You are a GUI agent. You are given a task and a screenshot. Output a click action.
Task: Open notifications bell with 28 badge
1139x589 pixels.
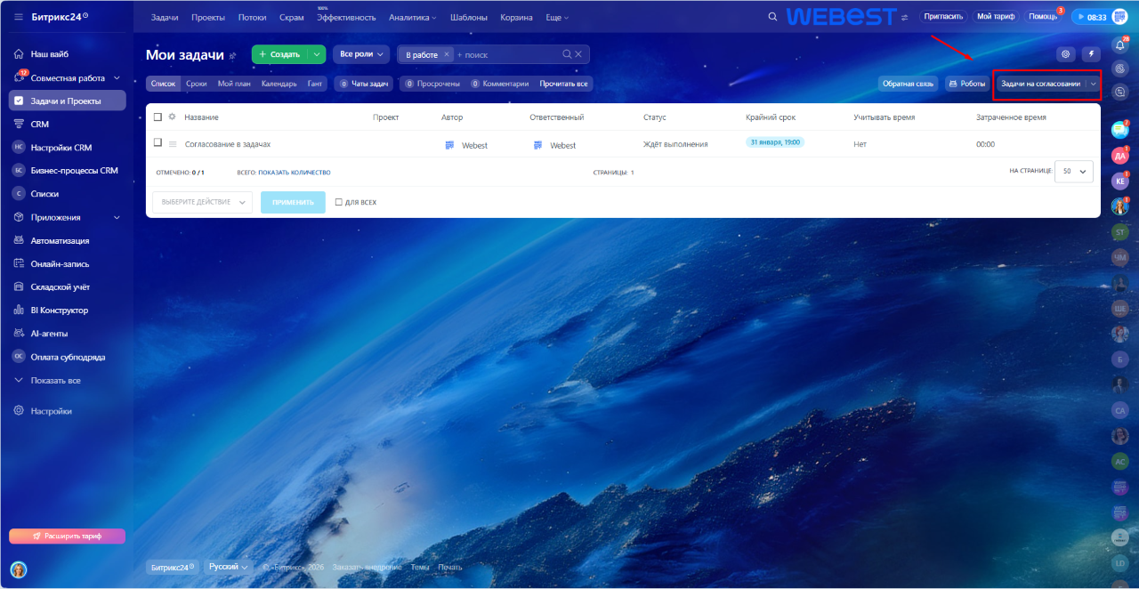1120,44
